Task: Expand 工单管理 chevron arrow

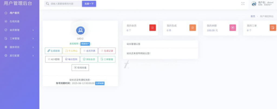Action: (33, 39)
